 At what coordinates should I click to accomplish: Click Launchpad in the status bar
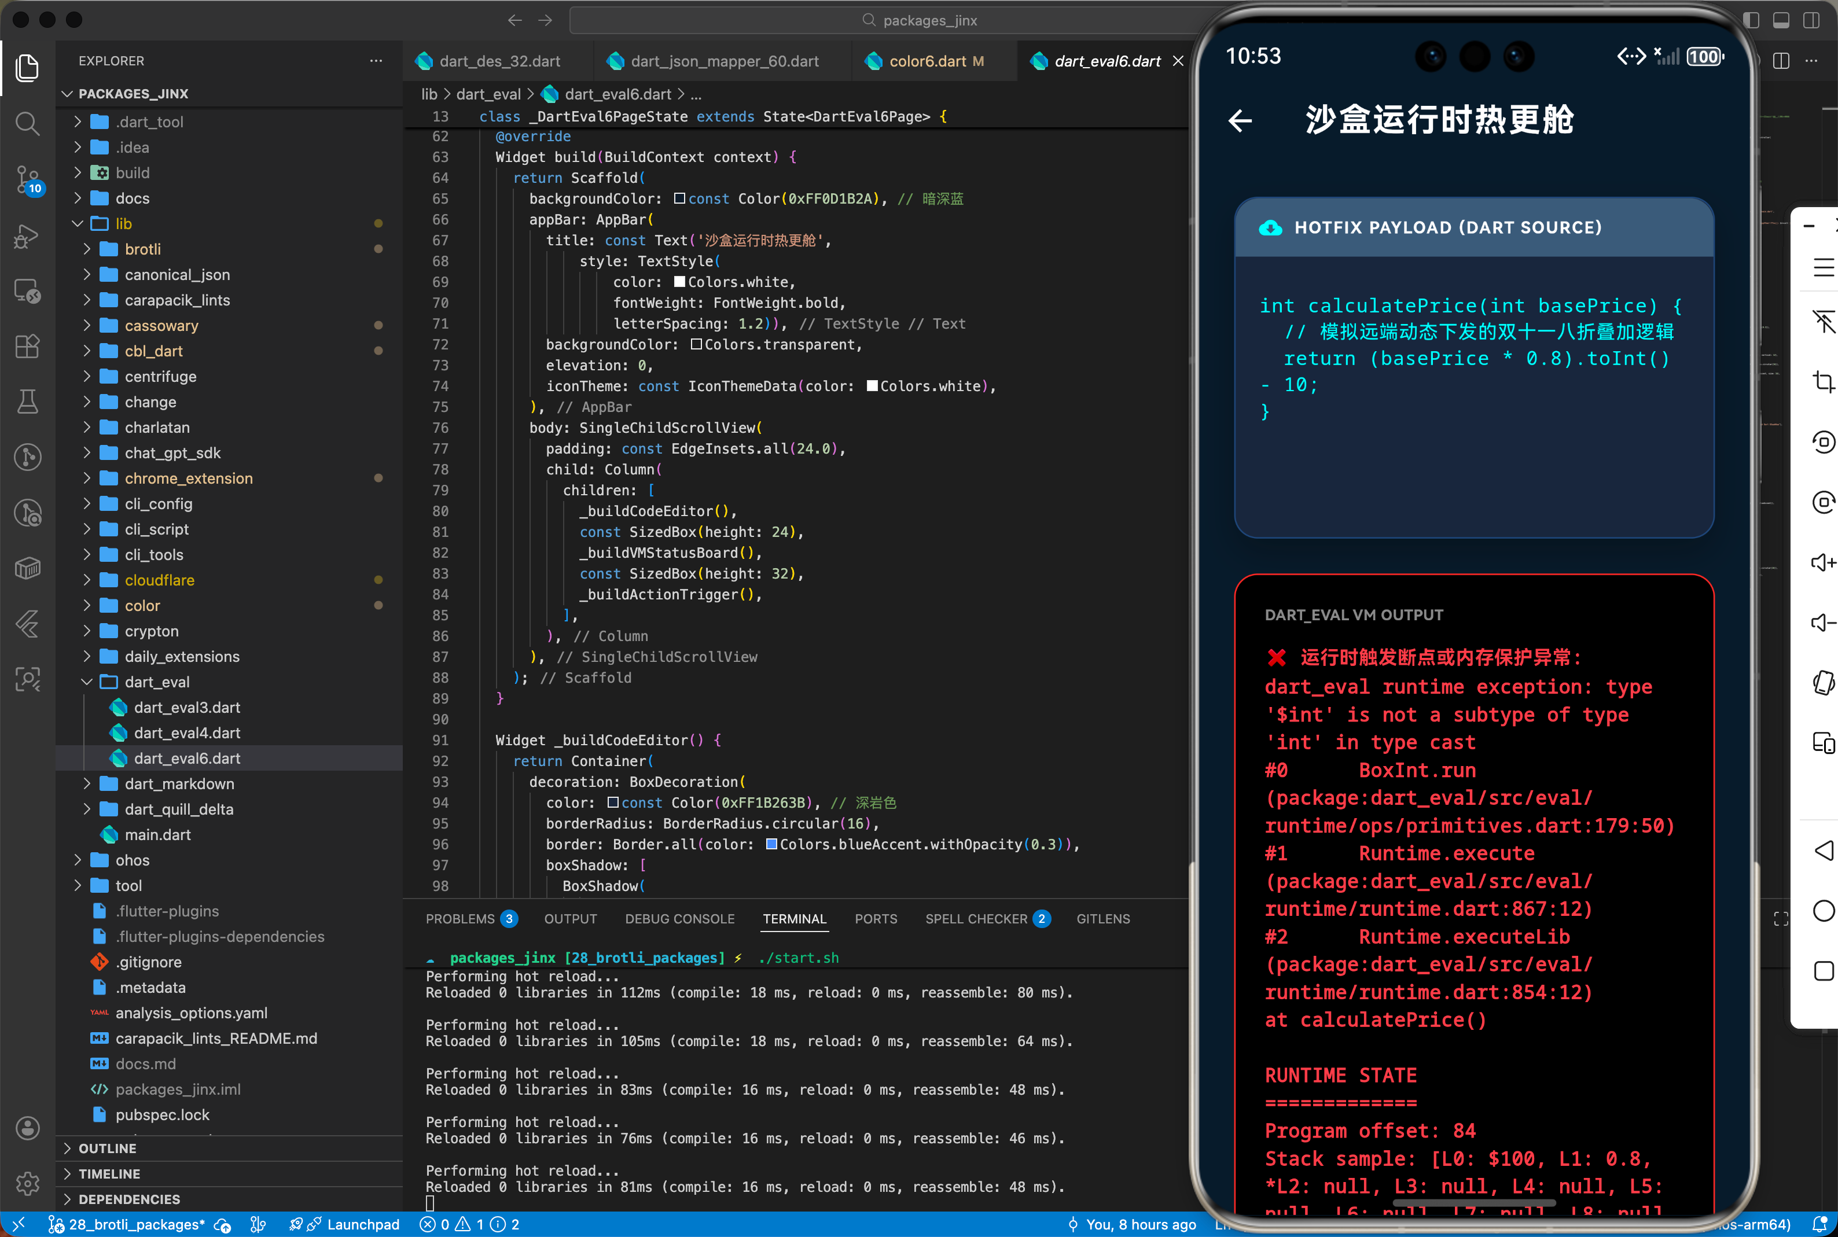coord(362,1224)
